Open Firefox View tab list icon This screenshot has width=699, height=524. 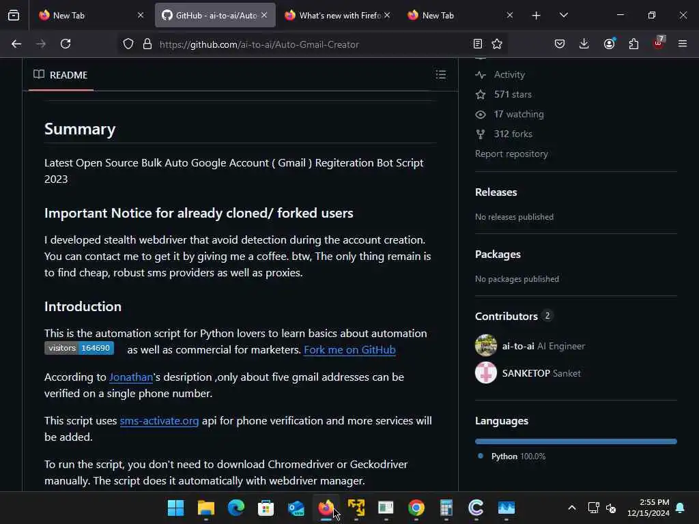pyautogui.click(x=14, y=15)
